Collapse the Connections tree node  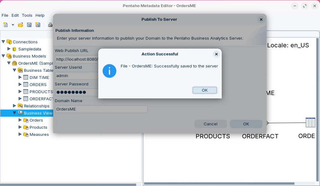[3, 42]
